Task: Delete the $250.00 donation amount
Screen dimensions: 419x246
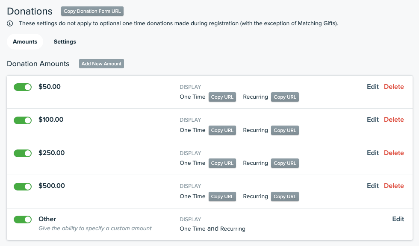Action: (x=394, y=153)
